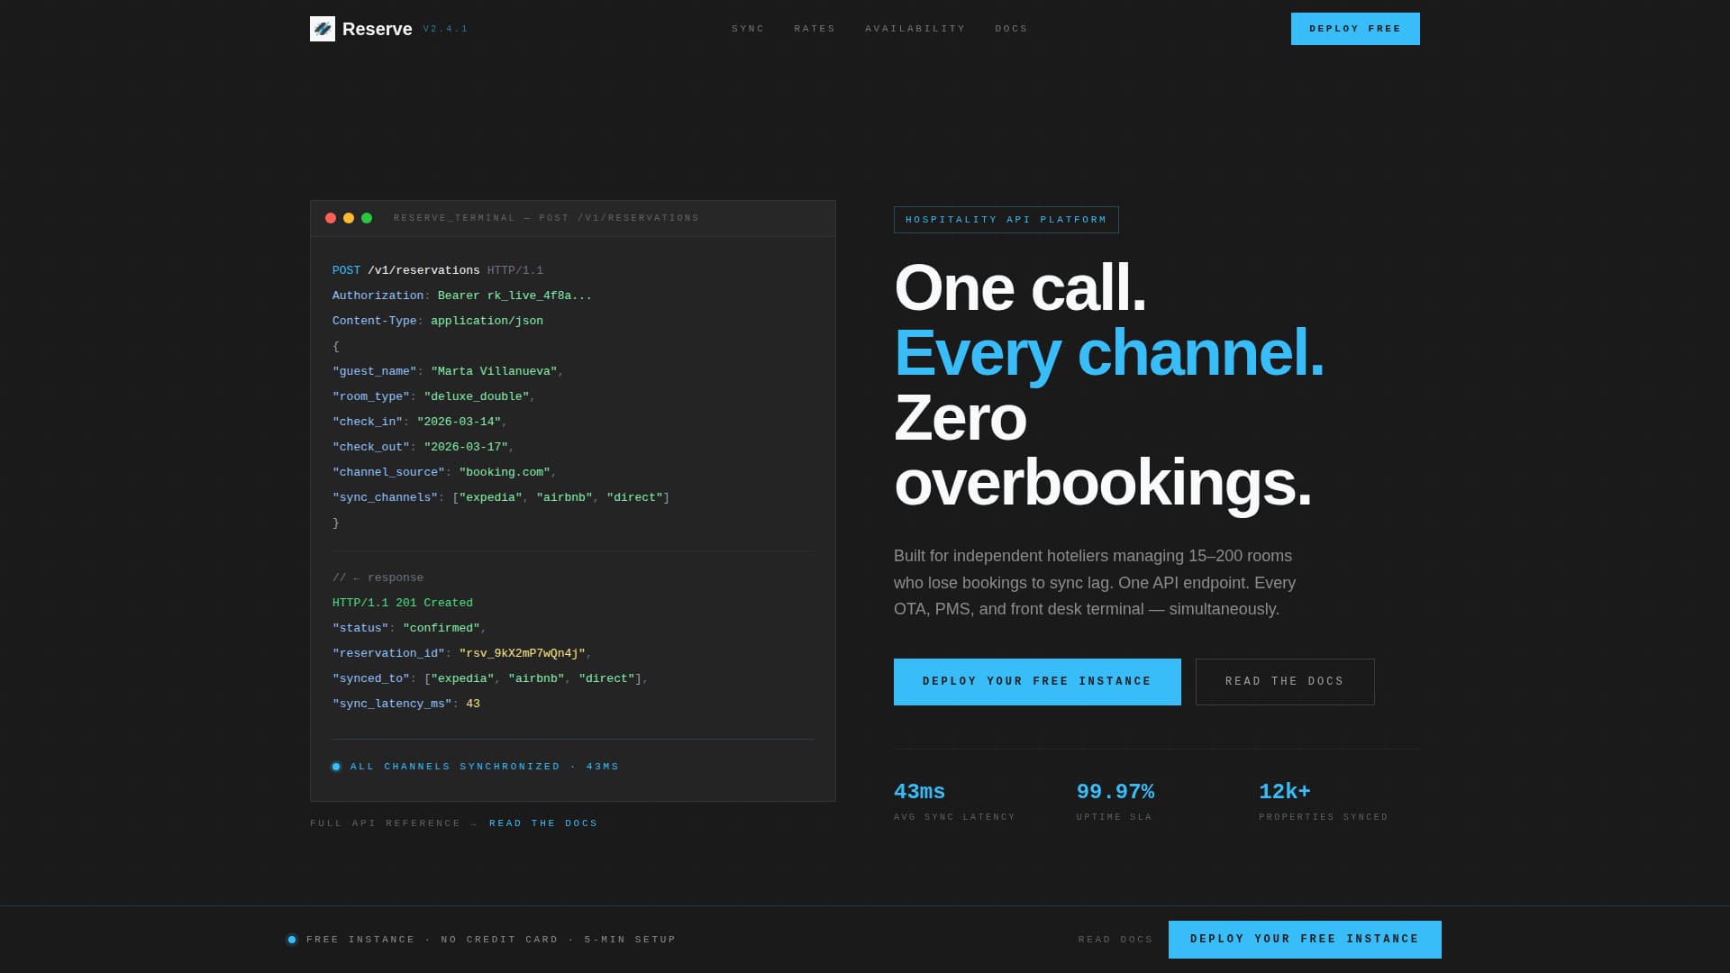Click the 12k+ stat value
1730x973 pixels.
click(1285, 792)
